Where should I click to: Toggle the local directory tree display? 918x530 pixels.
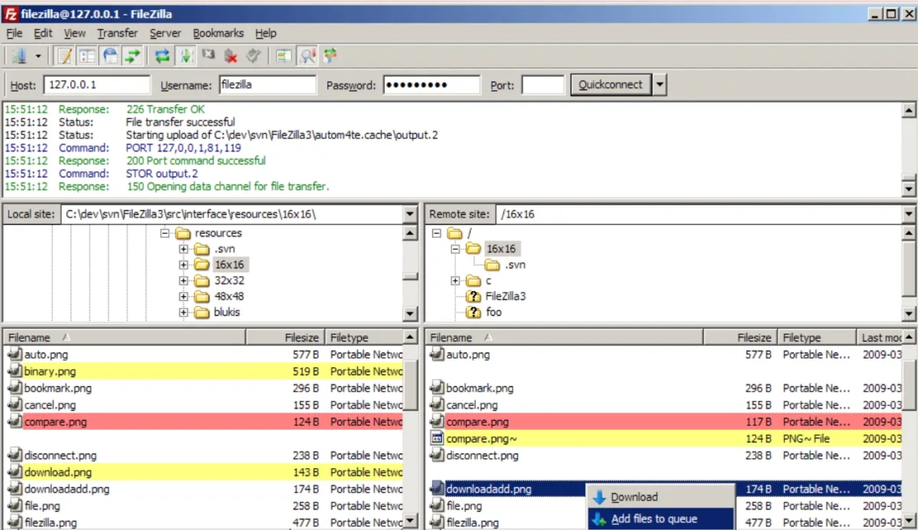(x=87, y=56)
